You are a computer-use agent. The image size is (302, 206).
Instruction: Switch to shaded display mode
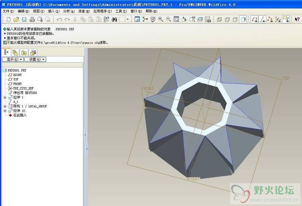(243, 19)
